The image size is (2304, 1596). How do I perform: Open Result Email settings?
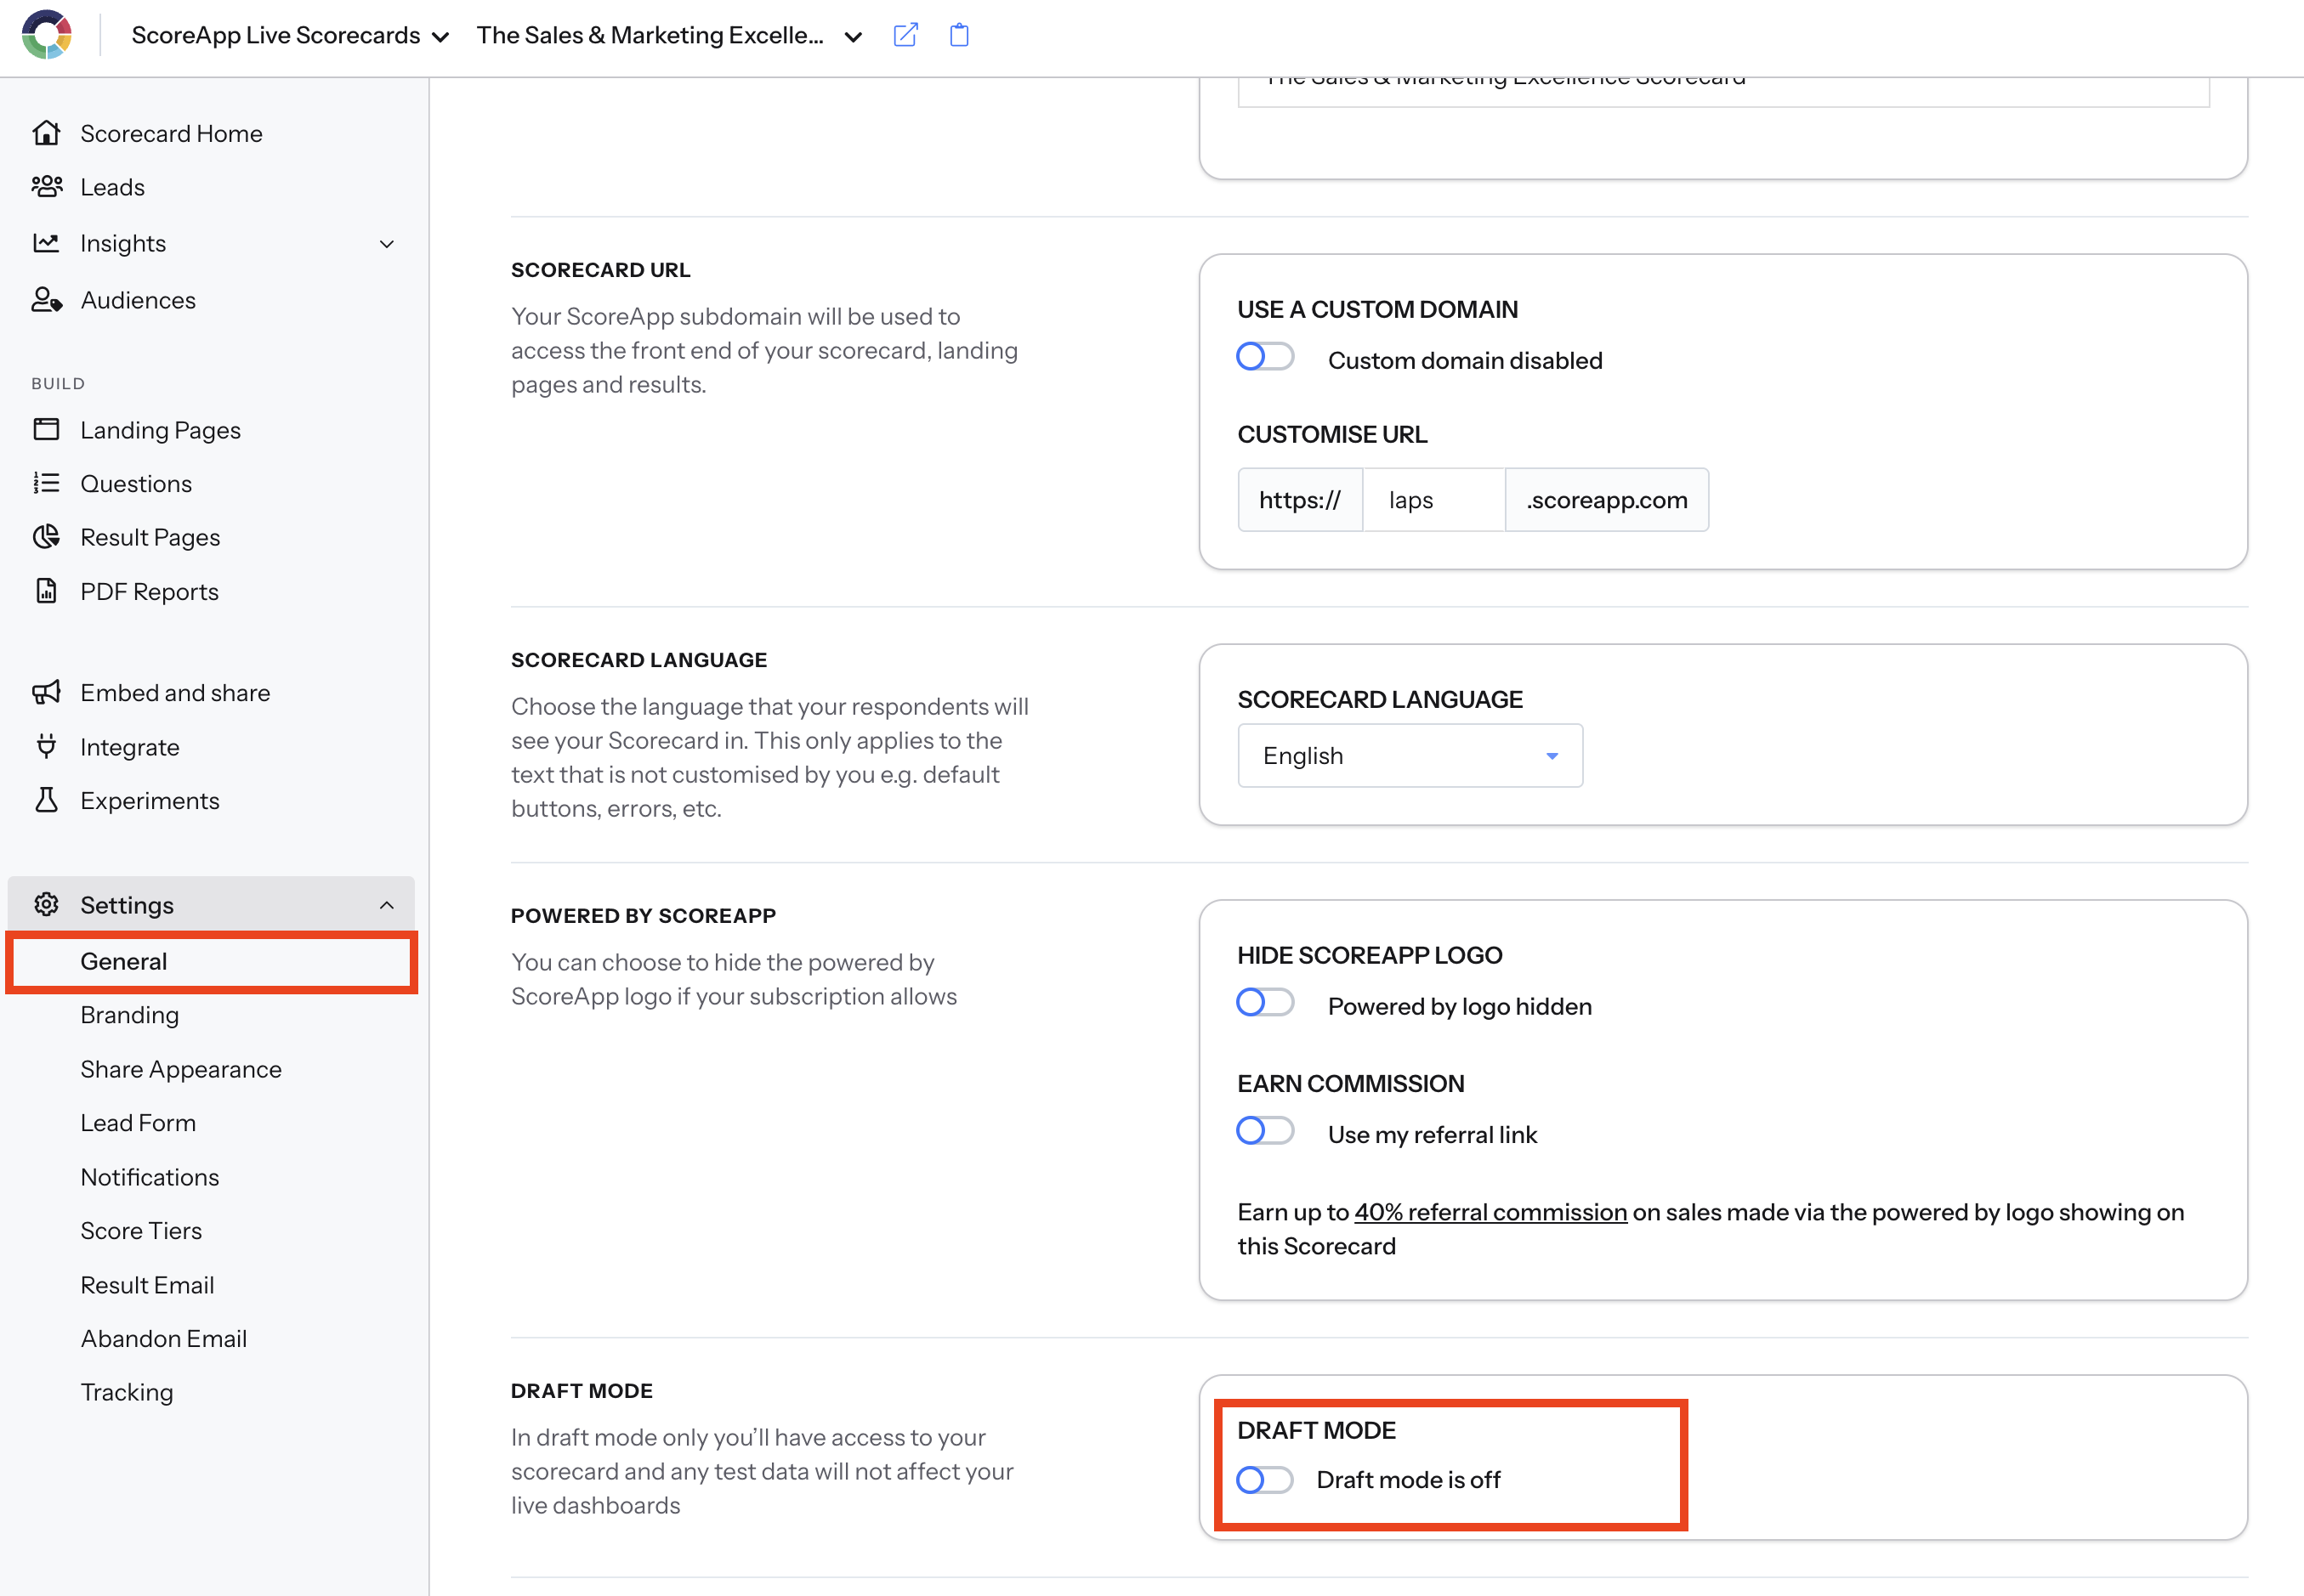[x=147, y=1285]
